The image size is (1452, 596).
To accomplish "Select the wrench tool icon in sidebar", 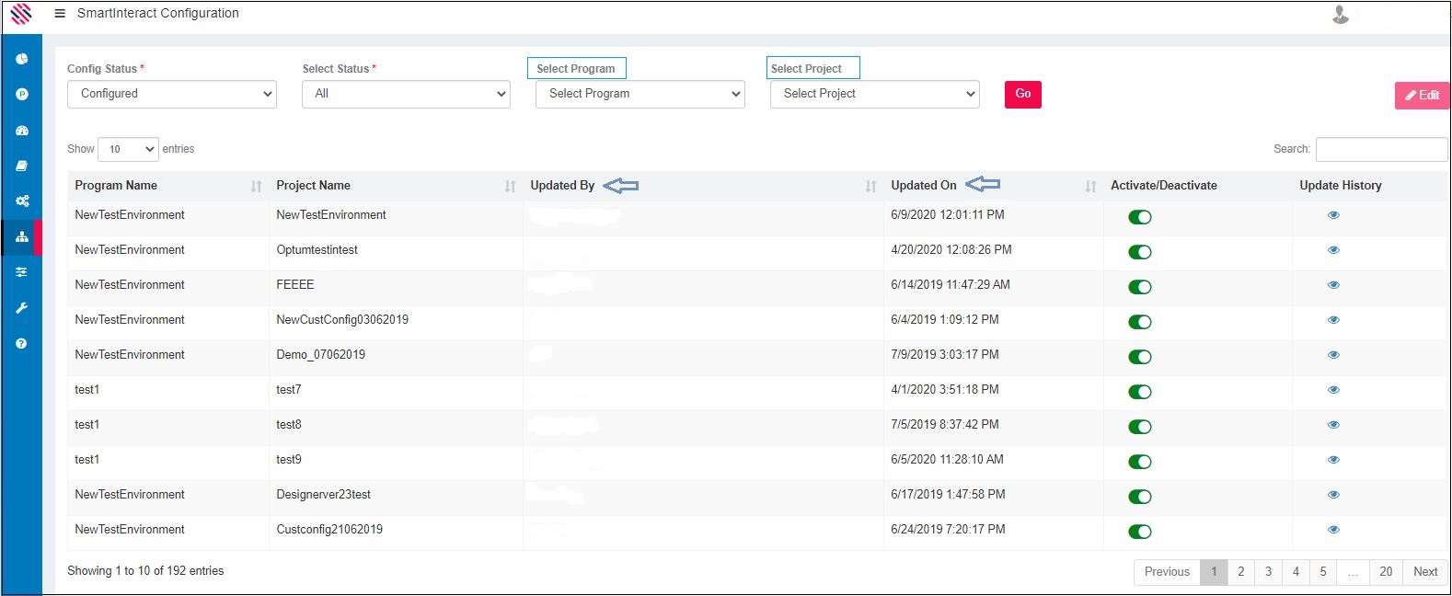I will pos(22,308).
